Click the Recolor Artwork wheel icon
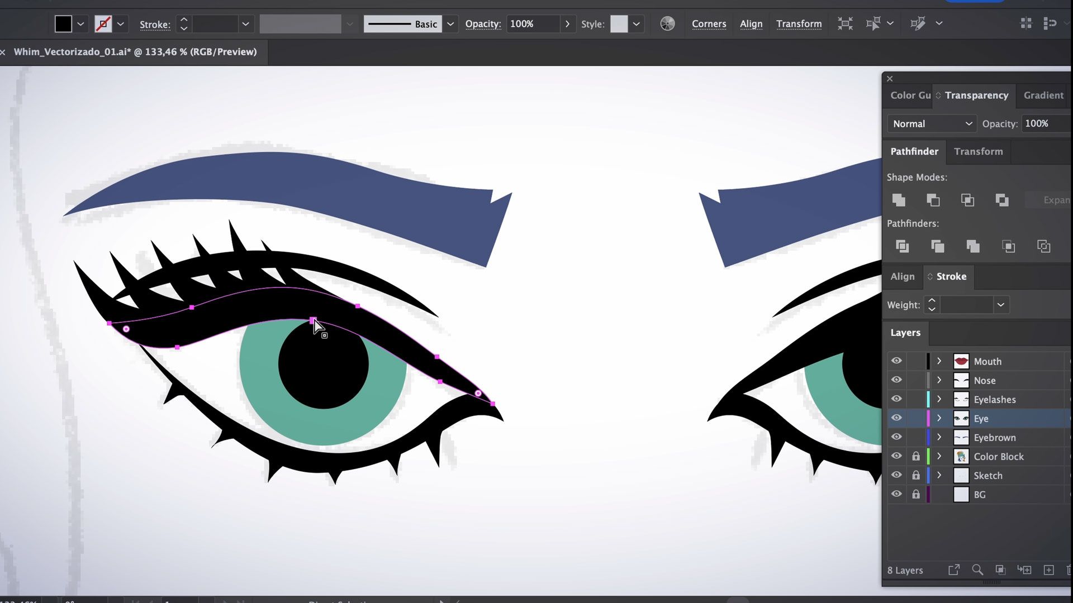 tap(667, 23)
